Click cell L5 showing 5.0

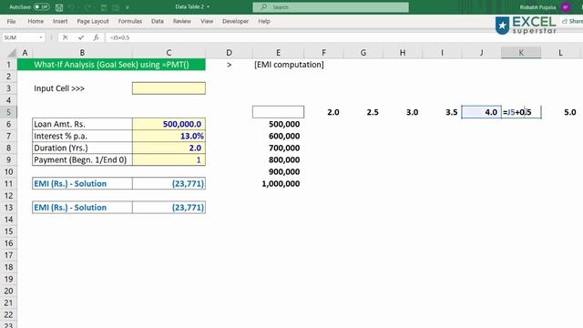pos(560,112)
